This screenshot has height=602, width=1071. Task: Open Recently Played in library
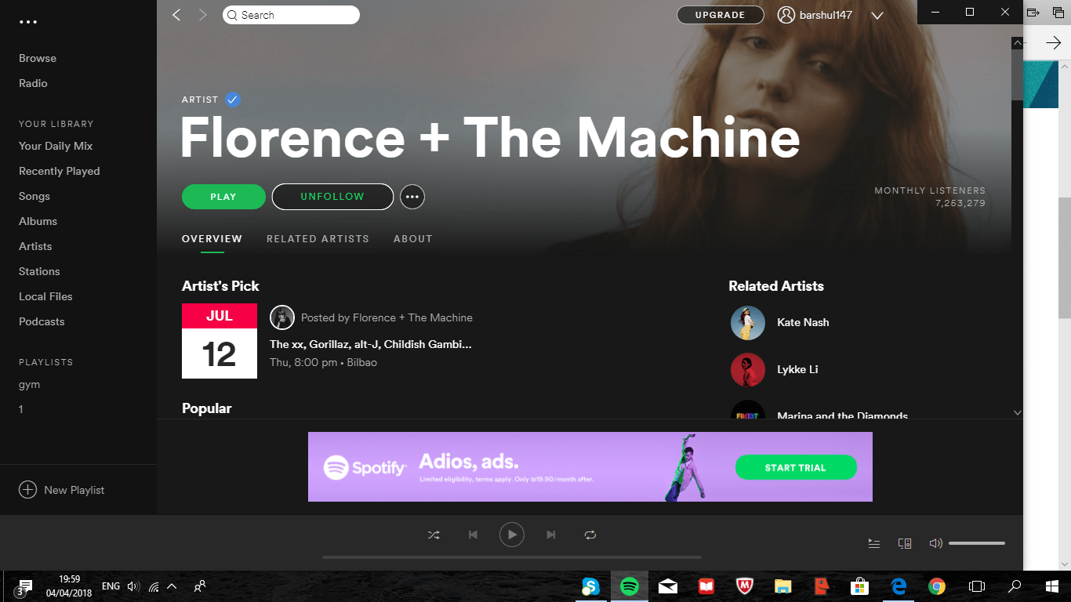coord(60,171)
